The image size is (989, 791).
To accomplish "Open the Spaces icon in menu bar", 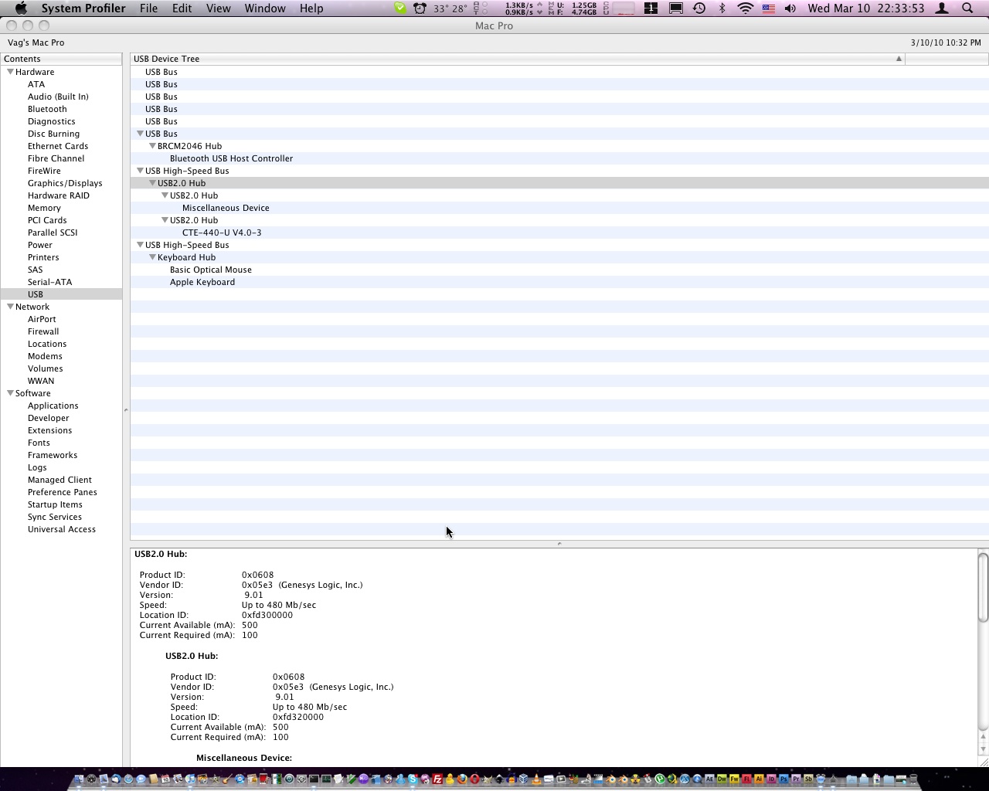I will [x=651, y=8].
